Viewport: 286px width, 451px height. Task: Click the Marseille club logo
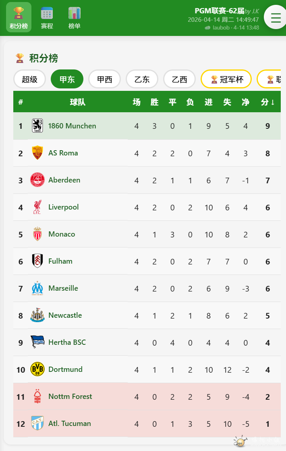37,288
